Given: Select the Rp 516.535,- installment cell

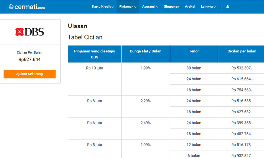Looking at the screenshot, I should [242, 101].
